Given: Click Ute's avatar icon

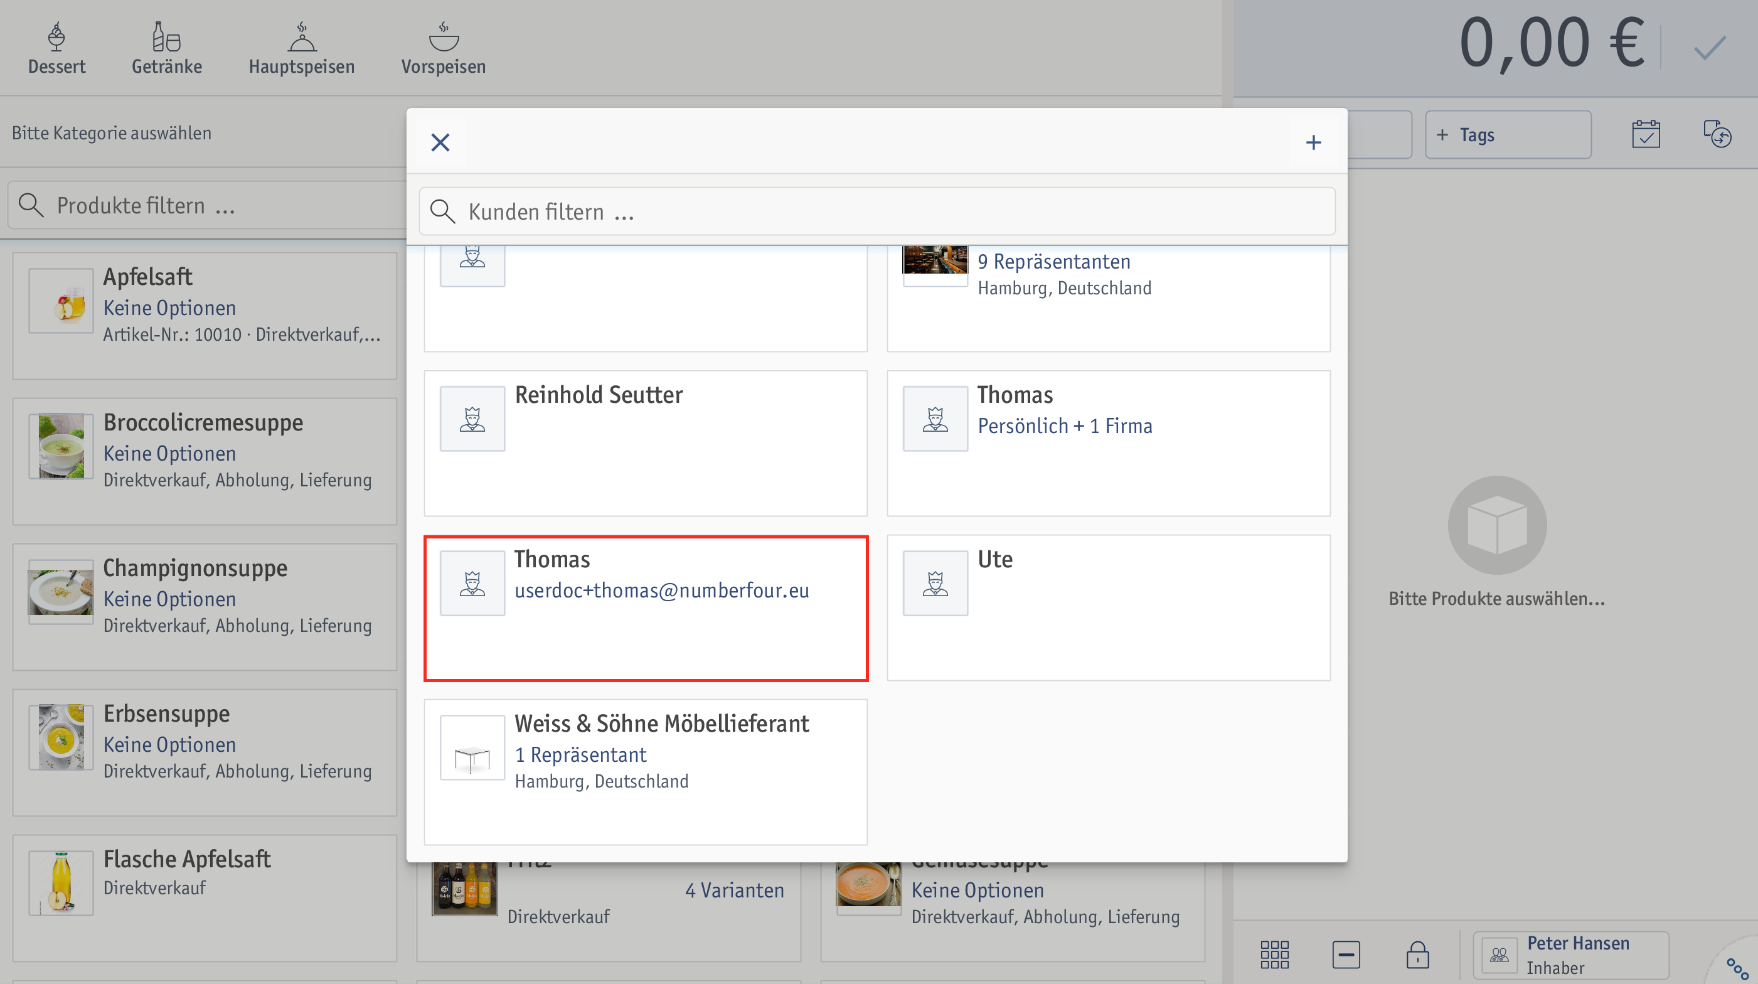Looking at the screenshot, I should (935, 584).
